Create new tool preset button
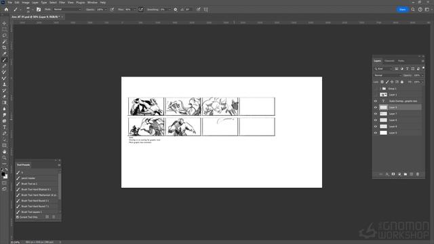This screenshot has width=434, height=244. 47,217
